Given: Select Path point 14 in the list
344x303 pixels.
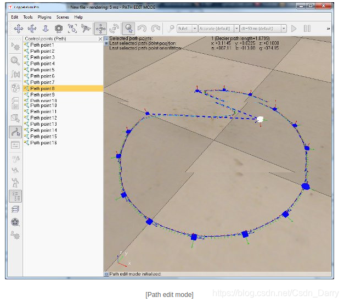Looking at the screenshot, I should [63, 130].
